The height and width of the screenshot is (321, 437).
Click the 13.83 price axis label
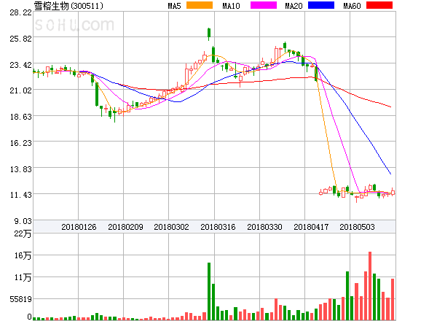point(20,169)
